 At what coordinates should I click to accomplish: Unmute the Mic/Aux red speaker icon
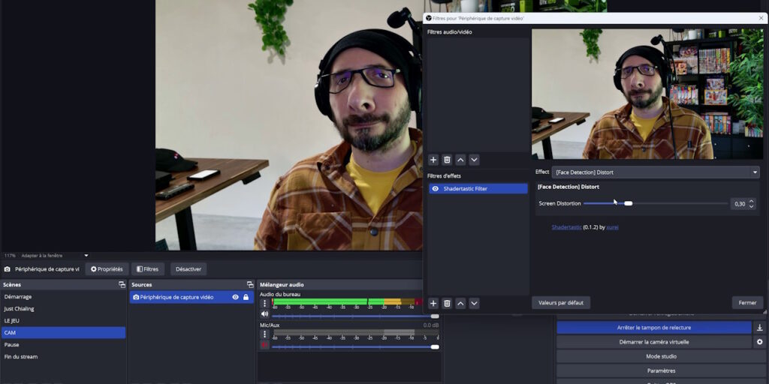tap(265, 345)
